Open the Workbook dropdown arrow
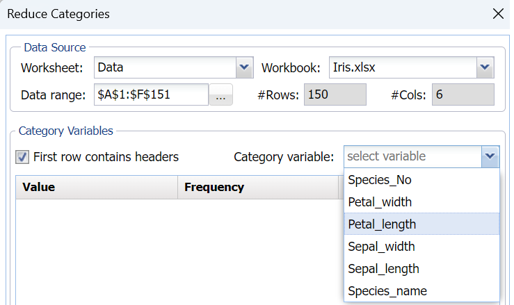This screenshot has width=514, height=305. click(x=485, y=68)
